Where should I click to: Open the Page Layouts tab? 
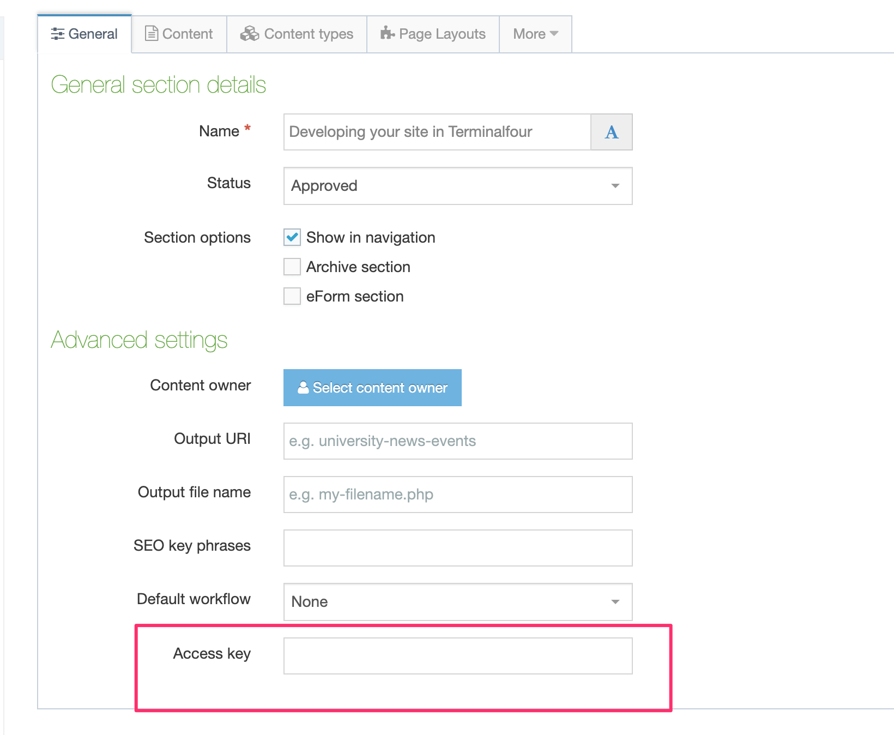(x=433, y=34)
